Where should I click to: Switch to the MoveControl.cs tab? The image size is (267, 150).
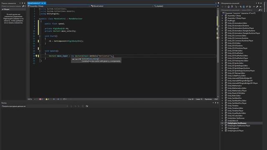(x=34, y=3)
